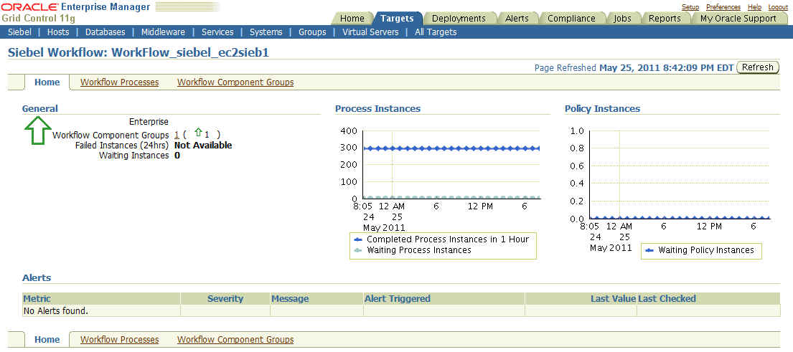Open the upper Workflow Component Groups subtab
Screen dimensions: 793x352
pyautogui.click(x=235, y=82)
